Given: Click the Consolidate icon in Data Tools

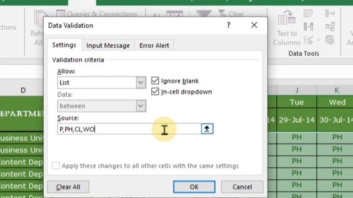Looking at the screenshot, I should pos(330,13).
